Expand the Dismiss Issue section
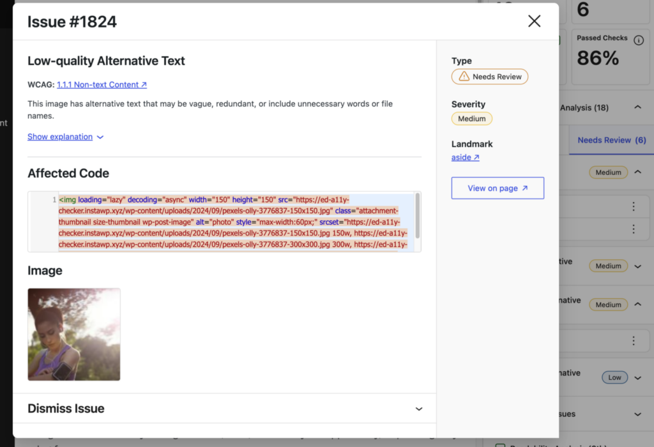The width and height of the screenshot is (654, 447). coord(418,409)
